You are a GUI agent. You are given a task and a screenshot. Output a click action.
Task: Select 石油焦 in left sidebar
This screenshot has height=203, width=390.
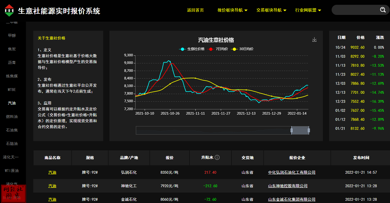[x=12, y=130]
